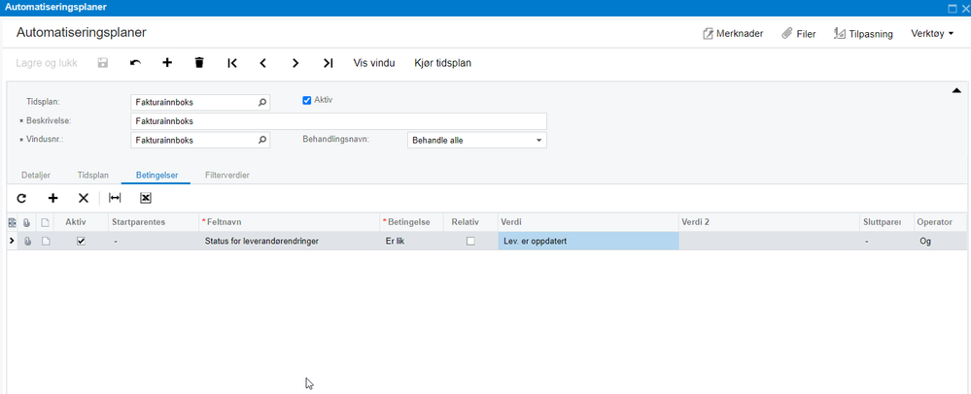This screenshot has width=971, height=394.
Task: Click the Filer paperclip icon
Action: [787, 33]
